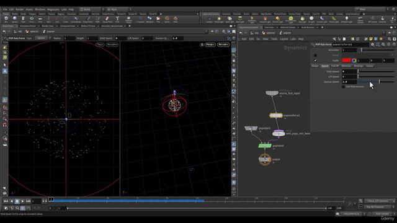Open parameter pane gear settings icon
397x223 pixels.
372,44
